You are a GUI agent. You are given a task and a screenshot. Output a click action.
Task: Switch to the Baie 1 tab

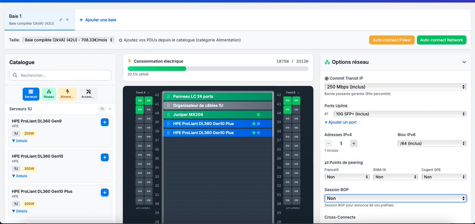click(x=40, y=20)
